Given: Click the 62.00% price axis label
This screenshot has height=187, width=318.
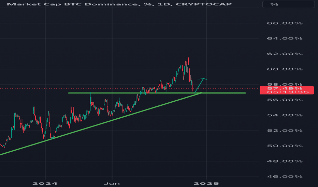Looking at the screenshot, I should pyautogui.click(x=285, y=54).
